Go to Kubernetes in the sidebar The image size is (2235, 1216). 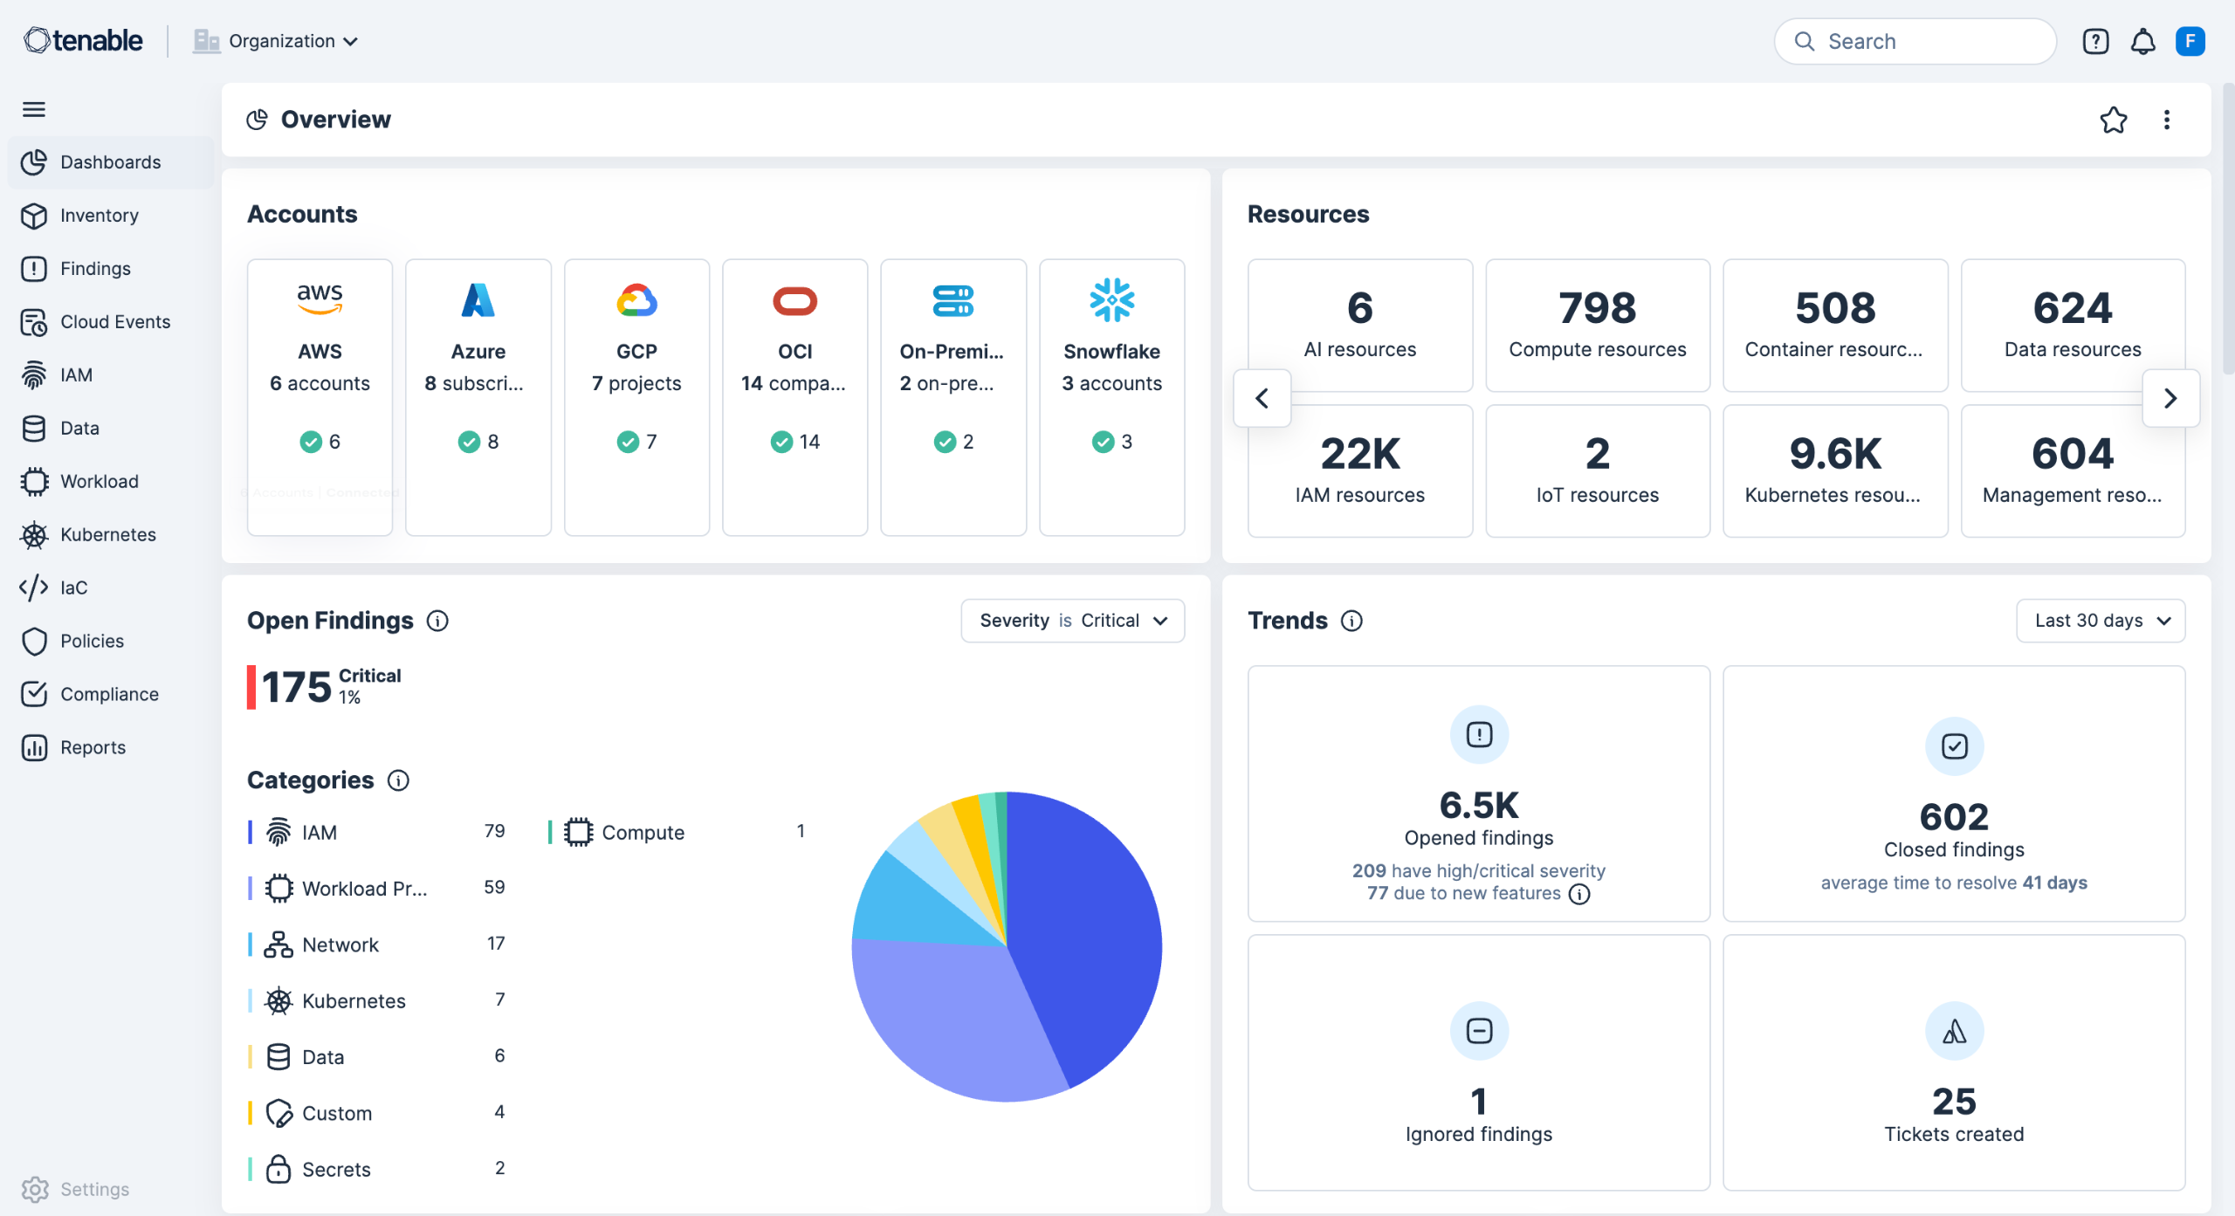108,534
